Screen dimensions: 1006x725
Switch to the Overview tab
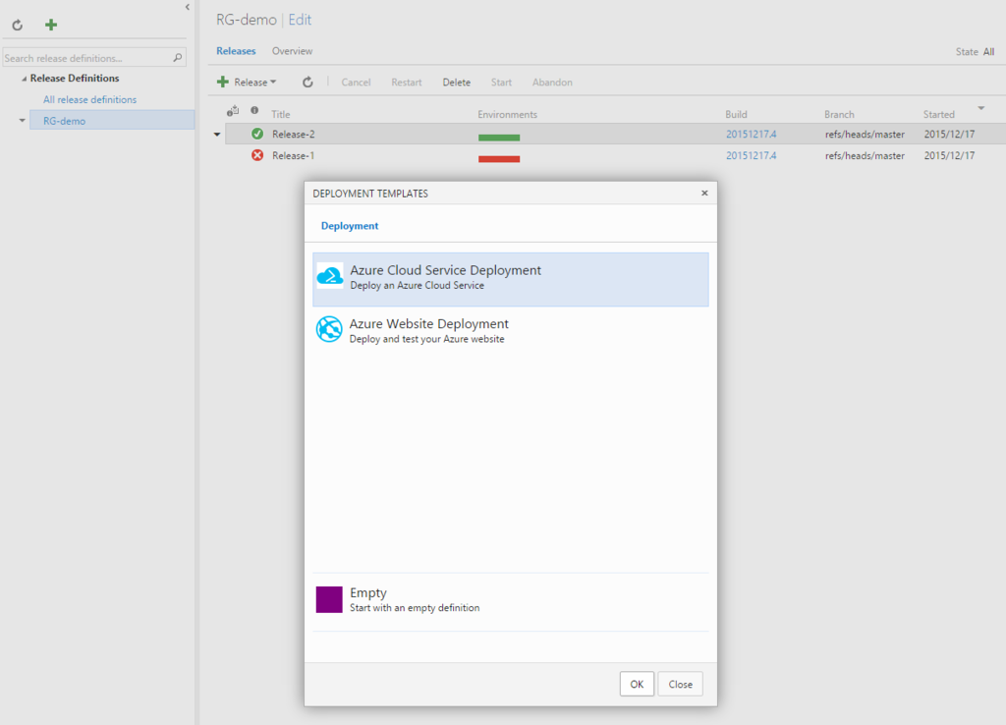[x=292, y=51]
